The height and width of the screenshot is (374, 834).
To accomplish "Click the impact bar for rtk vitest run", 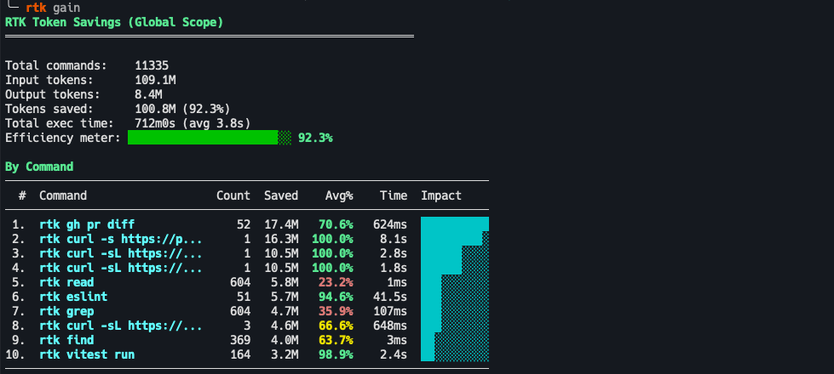I will (455, 354).
